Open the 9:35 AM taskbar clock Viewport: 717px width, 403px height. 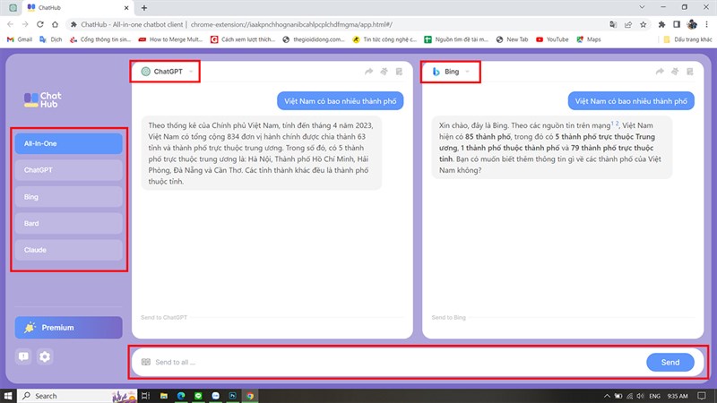(x=678, y=396)
